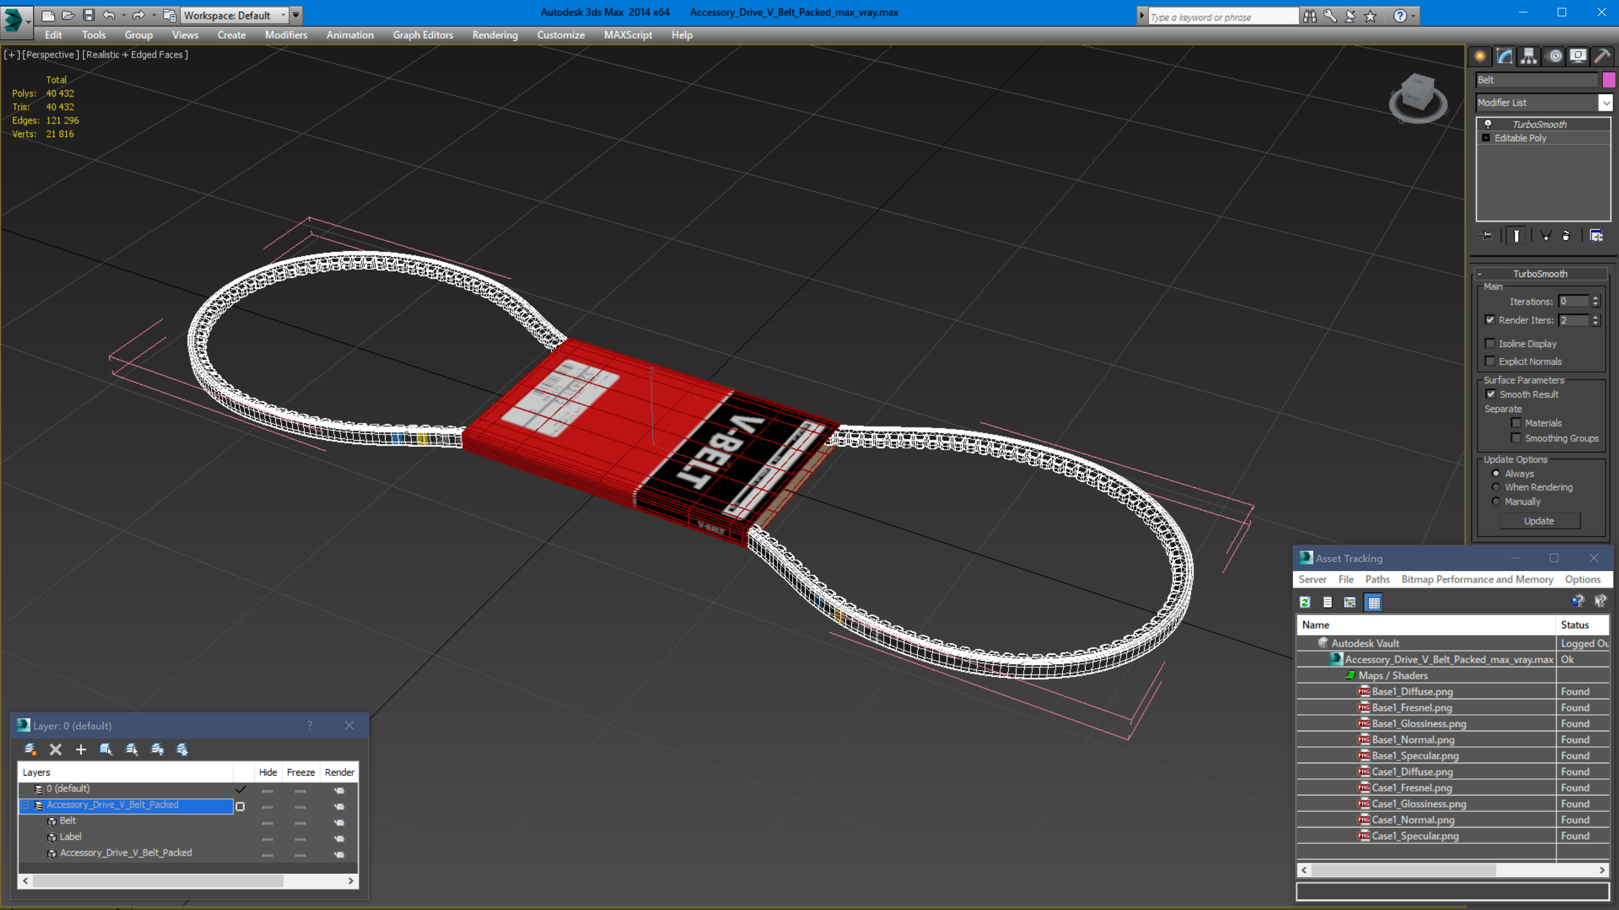
Task: Click Make Unique icon below modifier stack
Action: click(1546, 236)
